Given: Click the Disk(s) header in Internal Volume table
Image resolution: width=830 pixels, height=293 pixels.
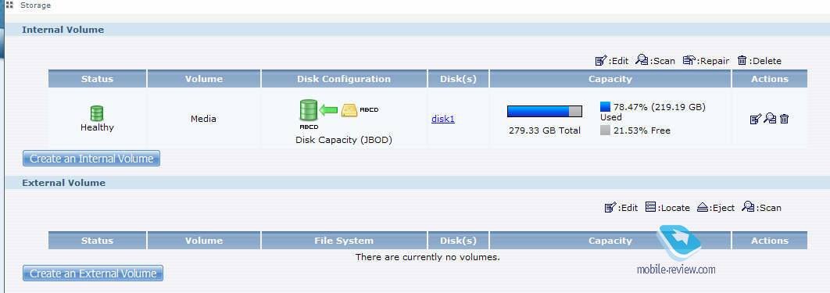Looking at the screenshot, I should pos(459,79).
